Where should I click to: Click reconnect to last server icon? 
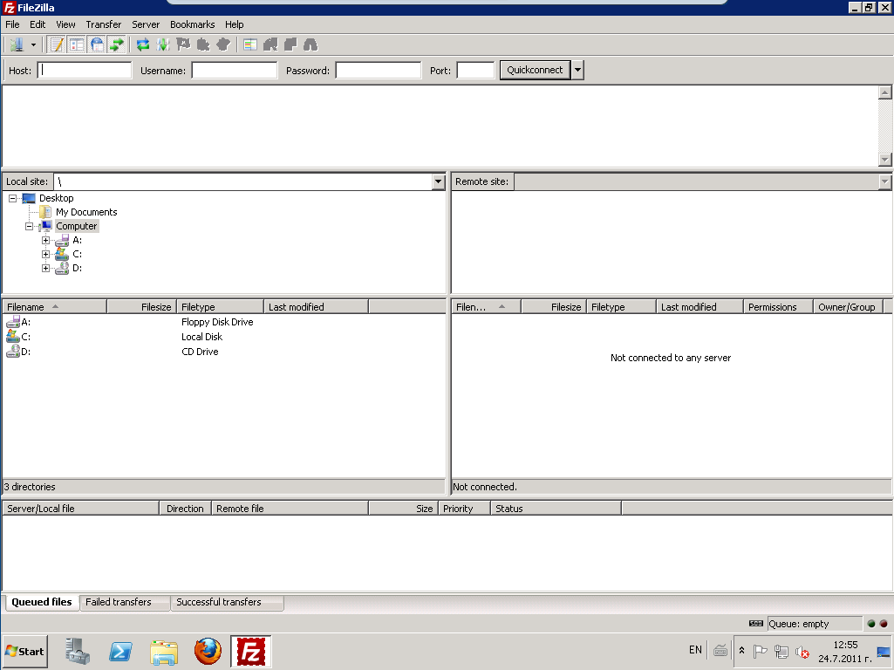click(x=223, y=44)
